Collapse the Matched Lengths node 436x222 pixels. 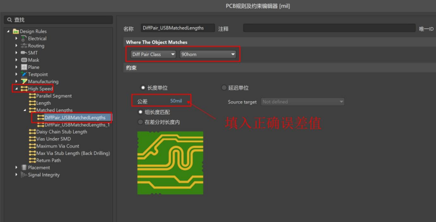click(x=25, y=110)
